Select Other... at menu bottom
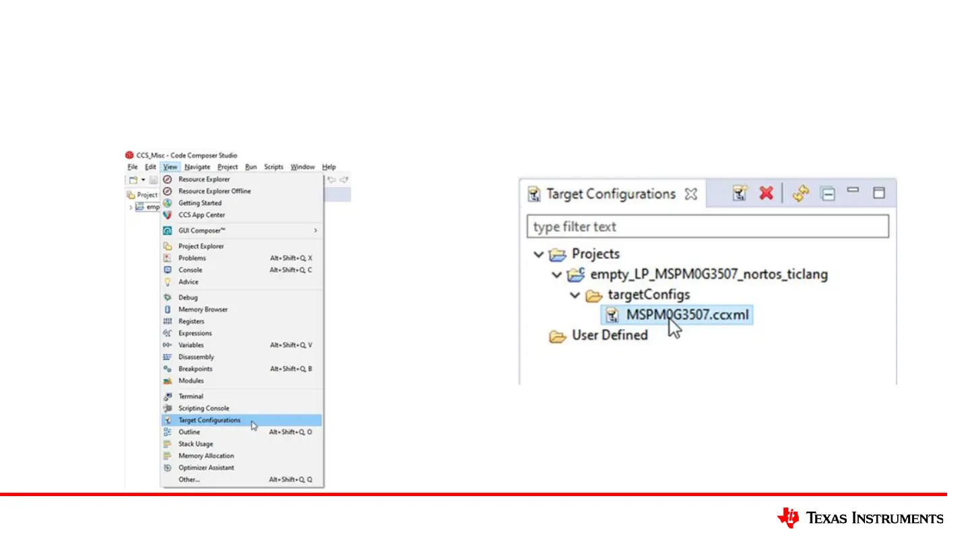This screenshot has height=546, width=970. [x=242, y=480]
